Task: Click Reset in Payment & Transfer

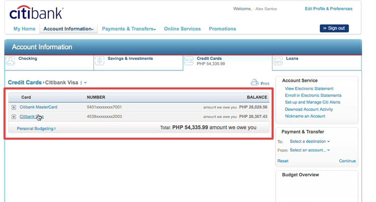Action: (x=283, y=161)
